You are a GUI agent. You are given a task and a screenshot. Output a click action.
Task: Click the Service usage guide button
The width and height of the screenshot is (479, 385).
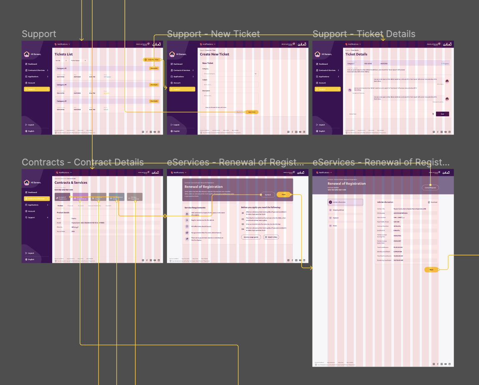[x=251, y=237]
